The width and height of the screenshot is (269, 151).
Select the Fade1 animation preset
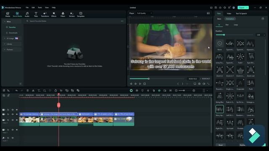(x=240, y=58)
